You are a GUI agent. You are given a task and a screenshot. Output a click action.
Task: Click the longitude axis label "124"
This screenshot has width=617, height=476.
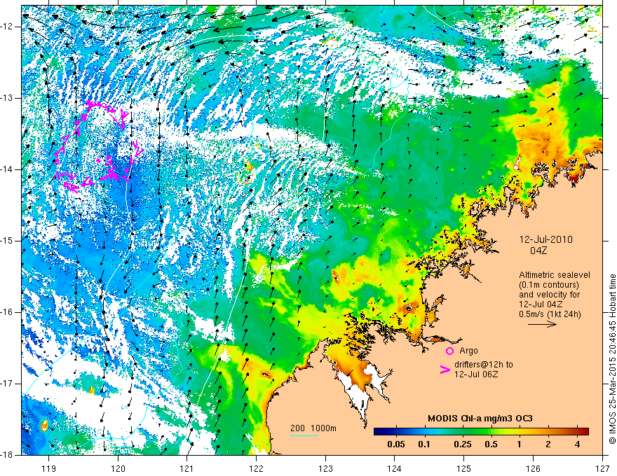395,468
